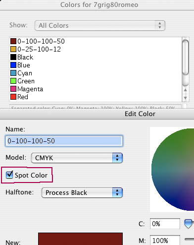The width and height of the screenshot is (194, 245).
Task: Open the Model CMYK dropdown
Action: [77, 158]
